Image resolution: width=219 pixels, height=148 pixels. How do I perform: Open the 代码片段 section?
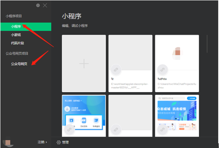[x=17, y=43]
